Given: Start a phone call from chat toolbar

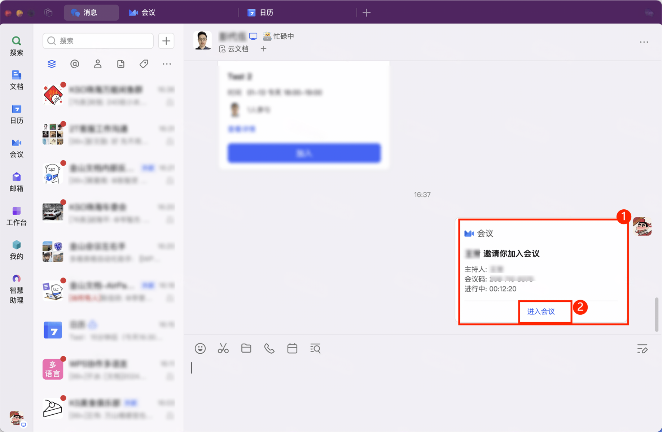Looking at the screenshot, I should pyautogui.click(x=269, y=348).
